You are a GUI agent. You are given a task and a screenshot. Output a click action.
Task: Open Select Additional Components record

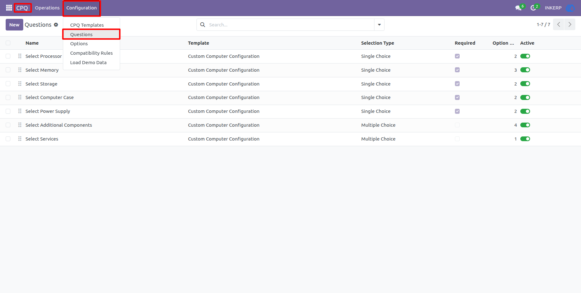point(59,125)
